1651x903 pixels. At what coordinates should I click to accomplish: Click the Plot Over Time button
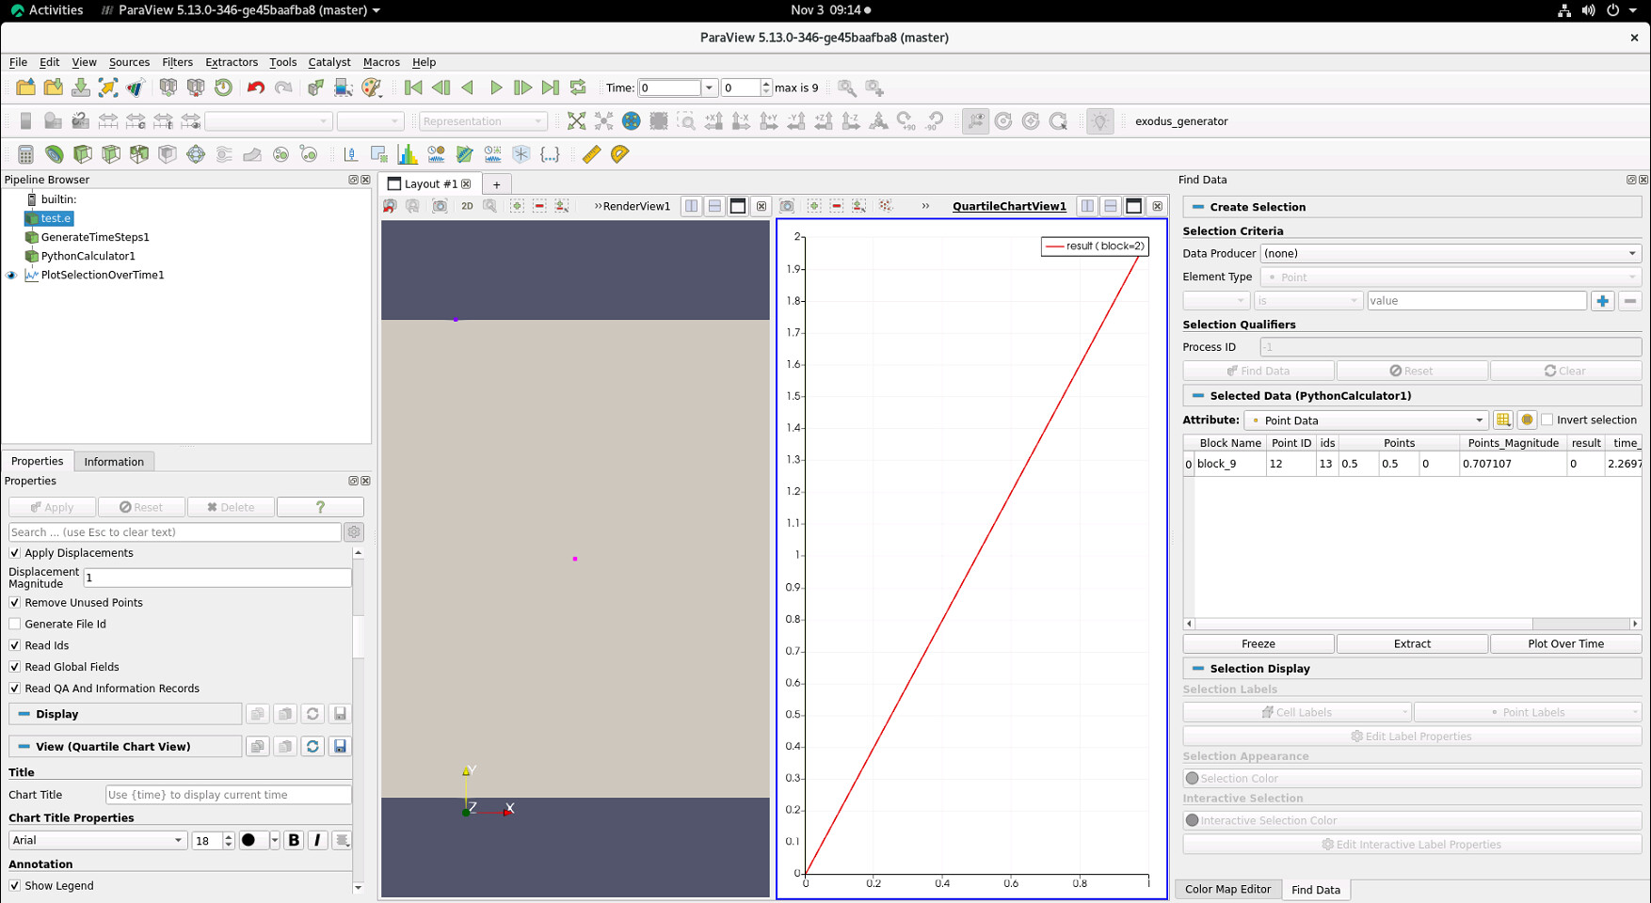click(1564, 643)
